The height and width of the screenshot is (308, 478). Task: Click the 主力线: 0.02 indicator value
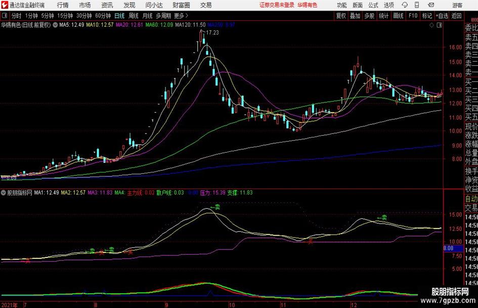point(141,193)
